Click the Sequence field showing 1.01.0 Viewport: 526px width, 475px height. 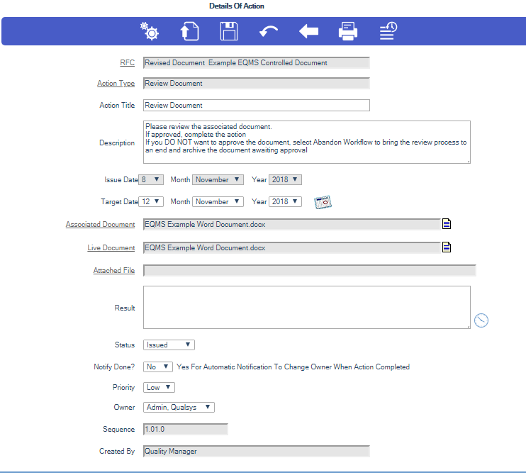pos(186,430)
